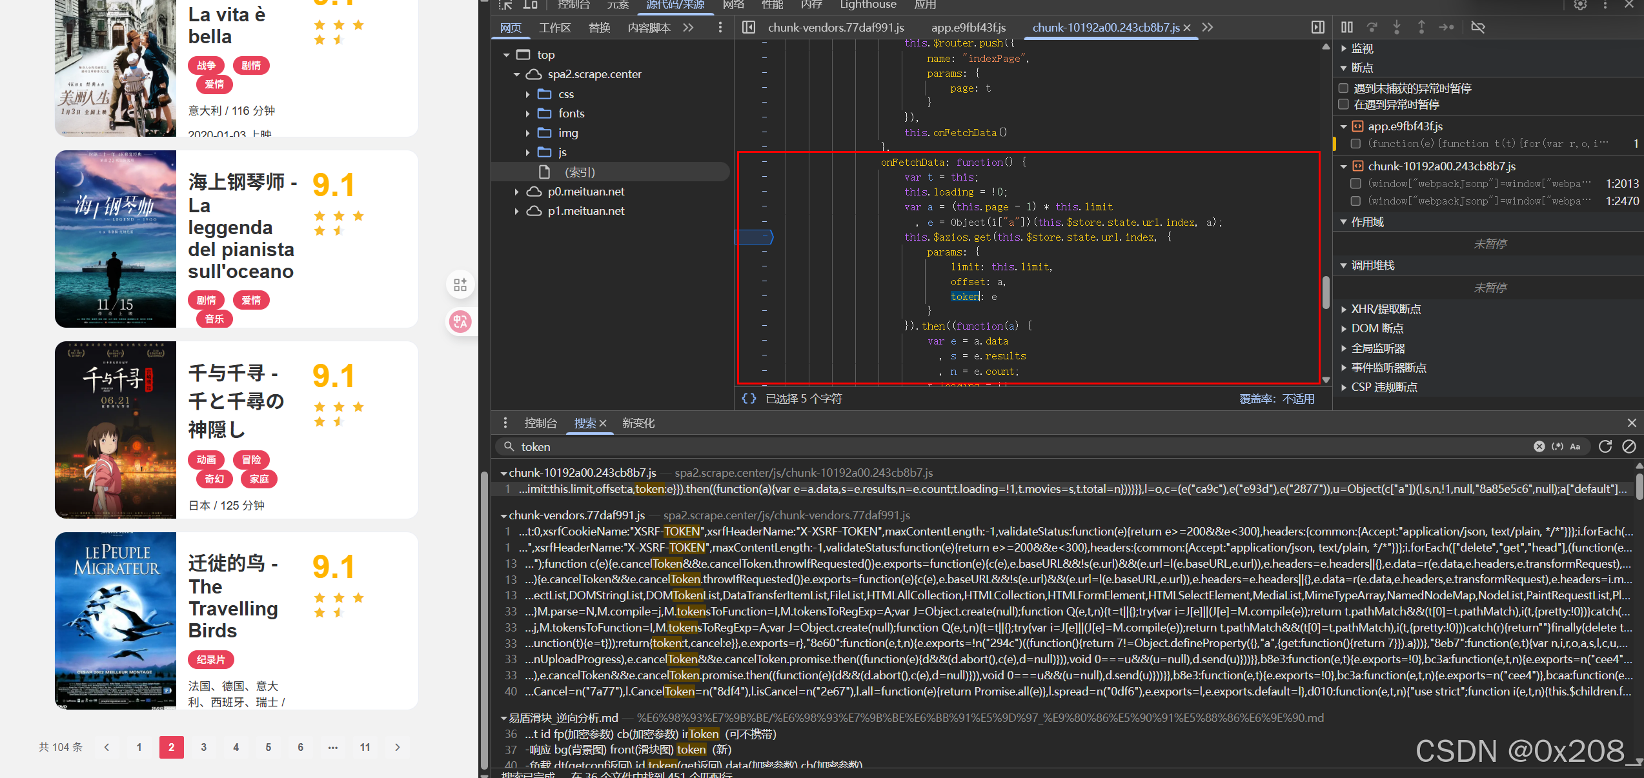Screen dimensions: 1644x778
Task: Go to page 3 in pagination
Action: tap(204, 747)
